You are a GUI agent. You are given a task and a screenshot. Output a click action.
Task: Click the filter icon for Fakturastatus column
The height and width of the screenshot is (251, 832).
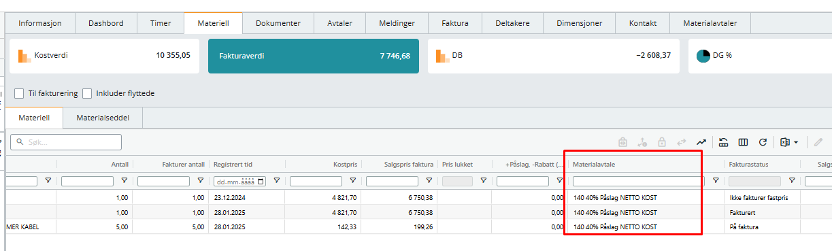point(792,181)
